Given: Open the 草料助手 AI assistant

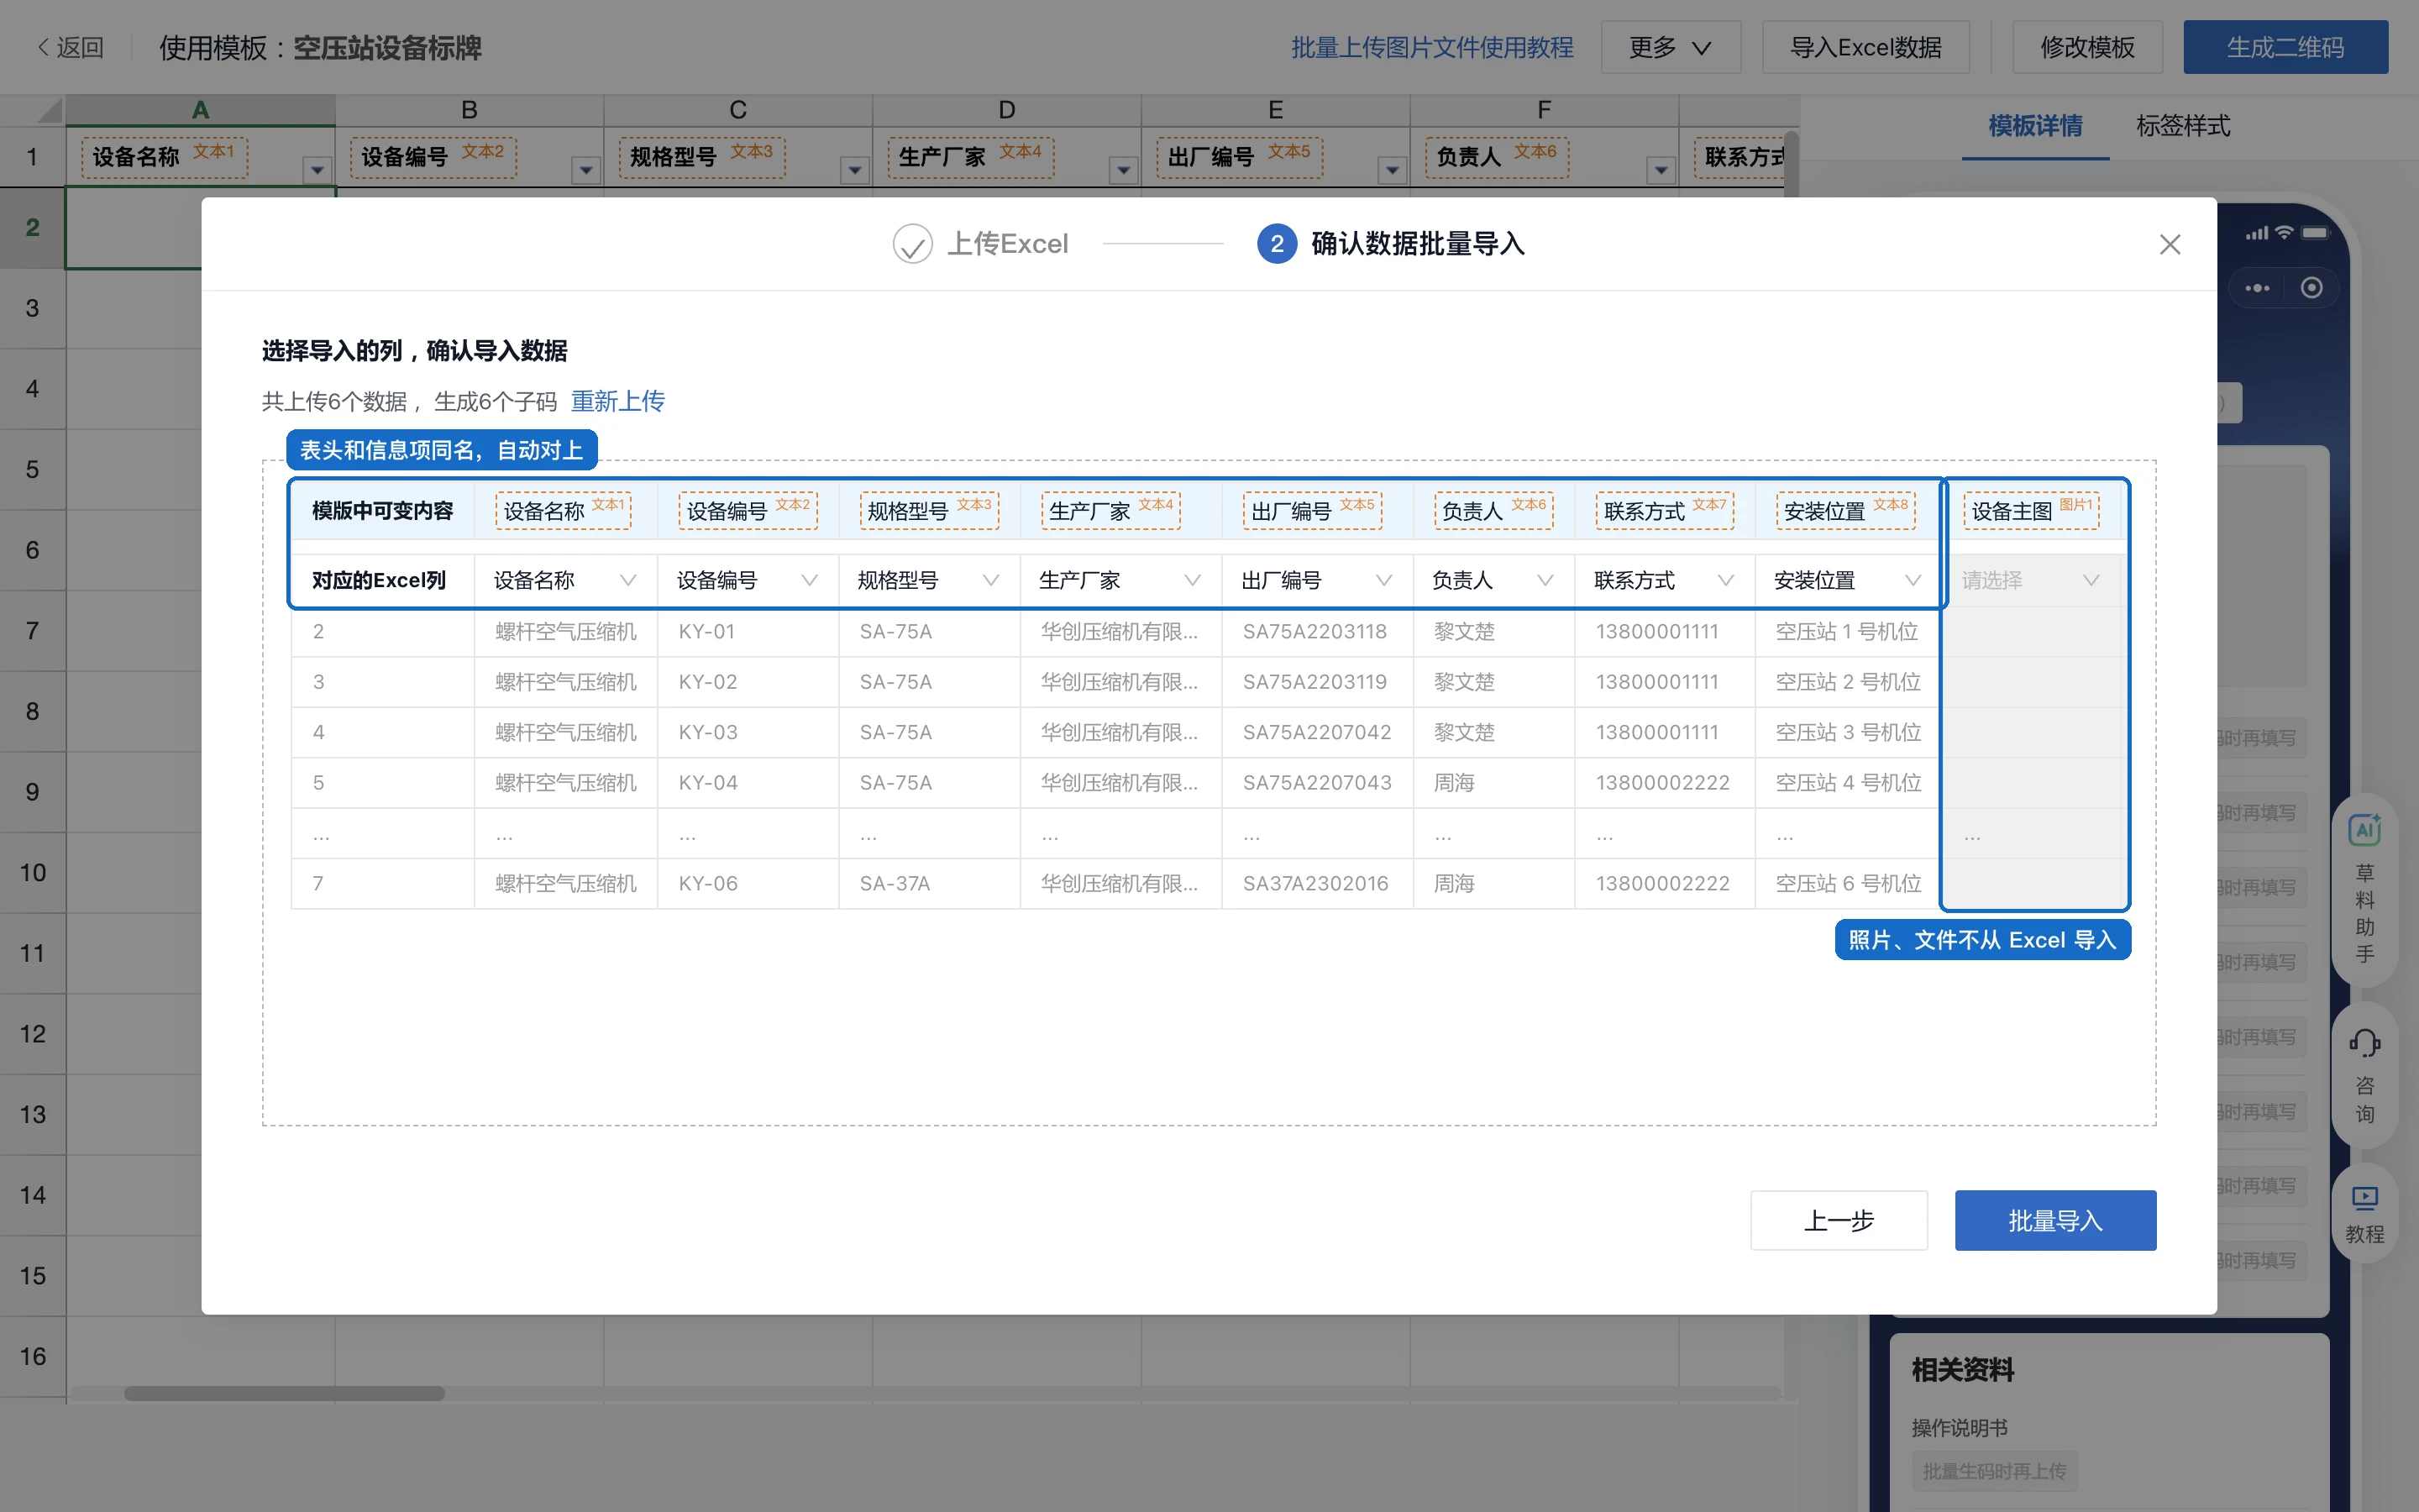Looking at the screenshot, I should 2364,890.
